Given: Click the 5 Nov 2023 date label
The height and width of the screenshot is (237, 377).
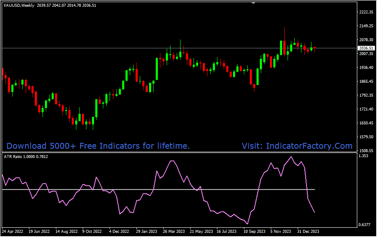Looking at the screenshot, I should click(x=280, y=232).
